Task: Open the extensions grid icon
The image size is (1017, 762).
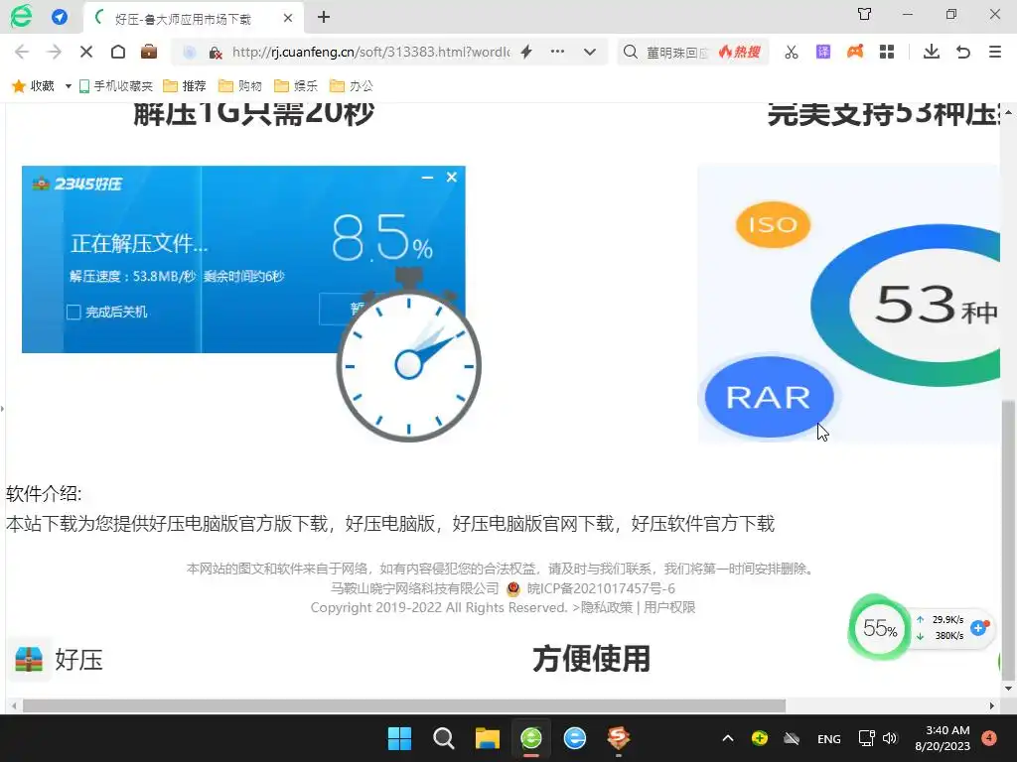Action: point(887,52)
